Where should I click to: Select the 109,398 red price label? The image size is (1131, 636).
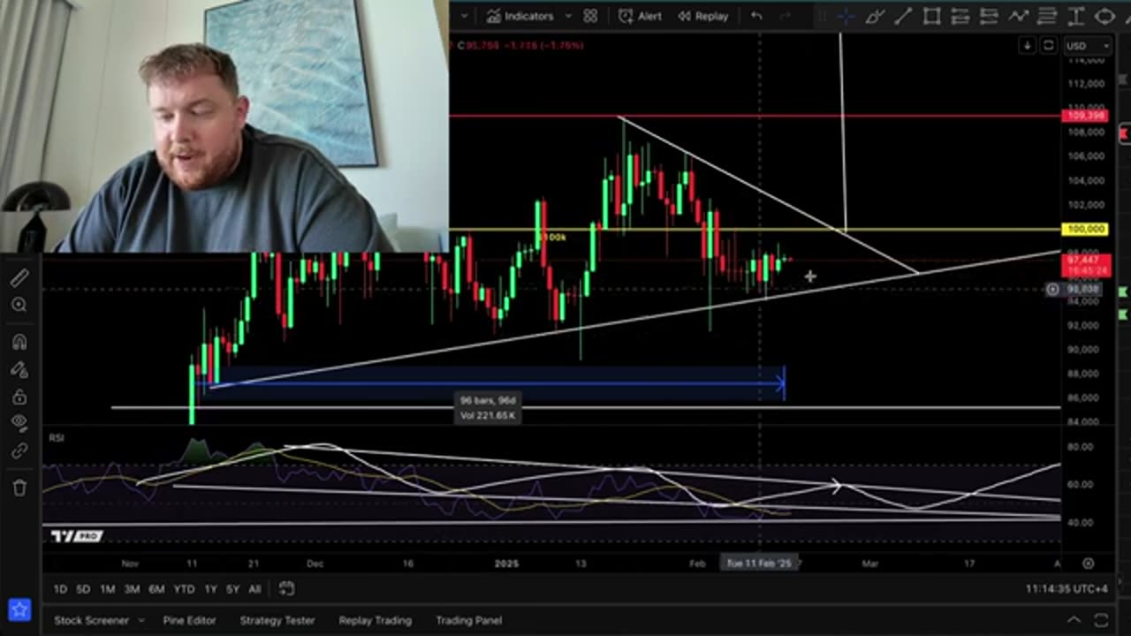1086,116
